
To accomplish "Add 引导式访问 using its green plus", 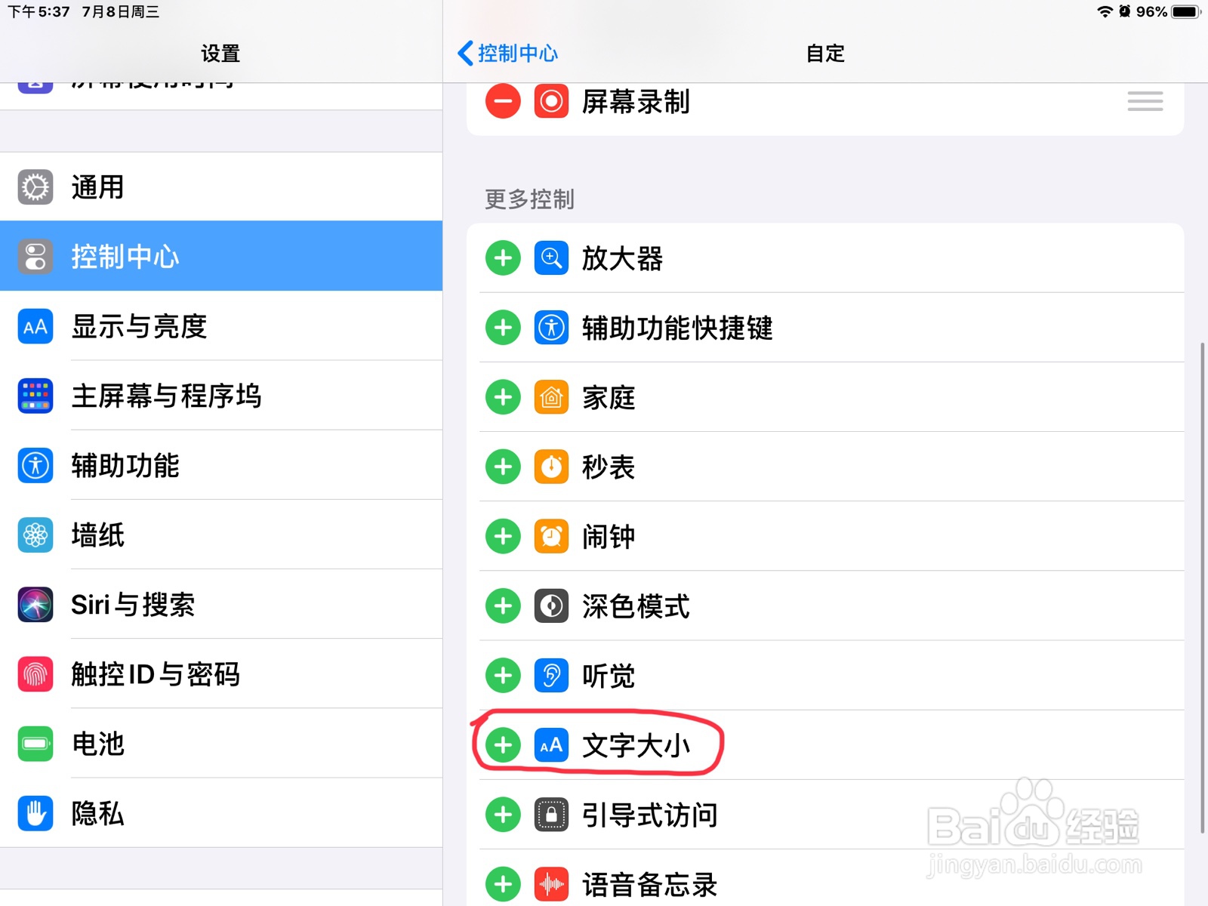I will click(501, 815).
